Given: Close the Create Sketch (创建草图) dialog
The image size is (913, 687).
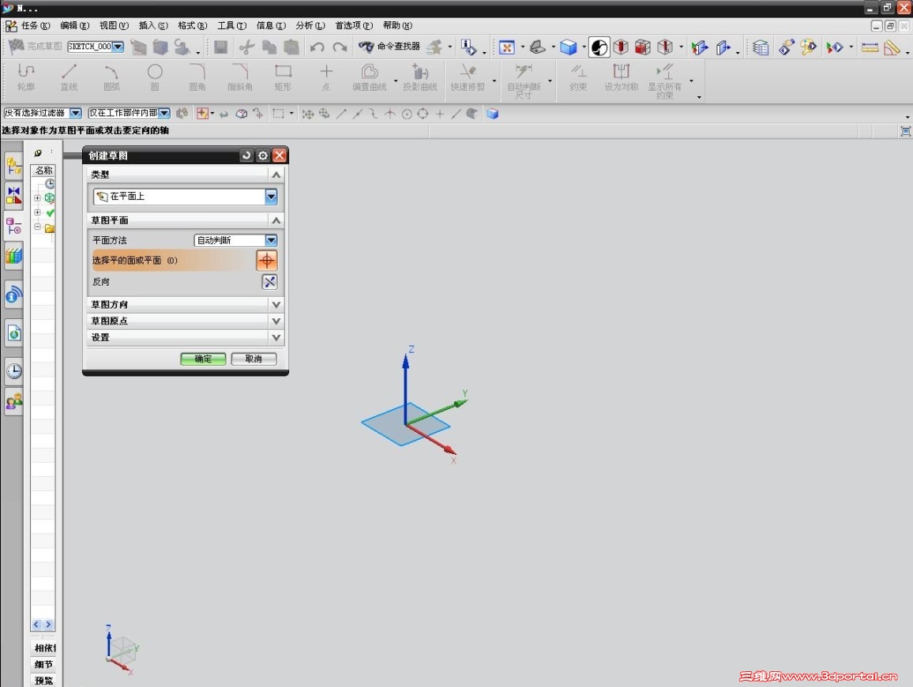Looking at the screenshot, I should coord(280,156).
